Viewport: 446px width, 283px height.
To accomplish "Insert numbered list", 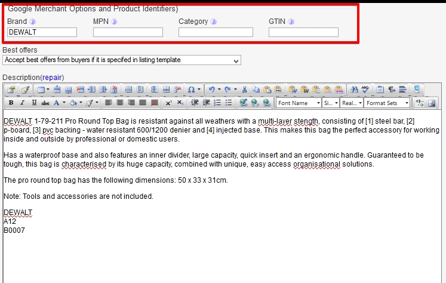I will pos(217,103).
